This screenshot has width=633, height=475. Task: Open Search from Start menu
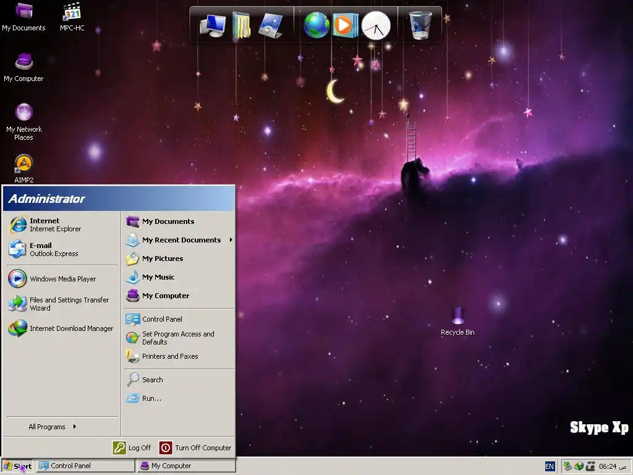(x=179, y=380)
